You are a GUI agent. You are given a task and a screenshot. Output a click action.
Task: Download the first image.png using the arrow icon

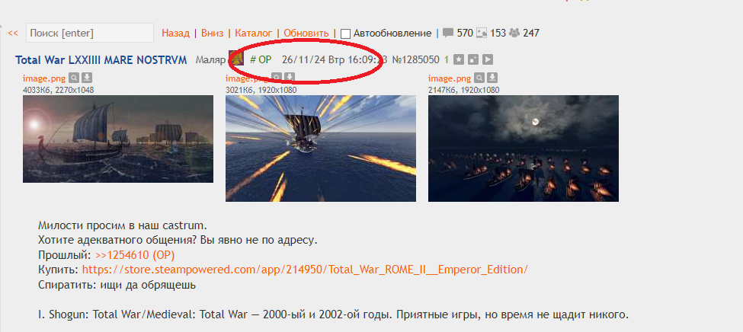click(x=86, y=78)
